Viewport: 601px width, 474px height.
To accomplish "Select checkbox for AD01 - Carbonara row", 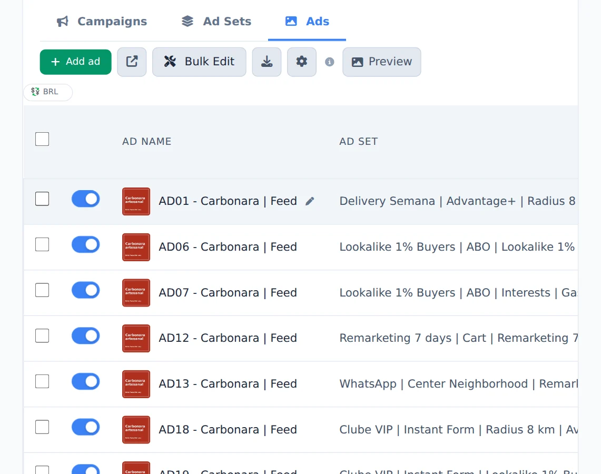I will [x=42, y=199].
